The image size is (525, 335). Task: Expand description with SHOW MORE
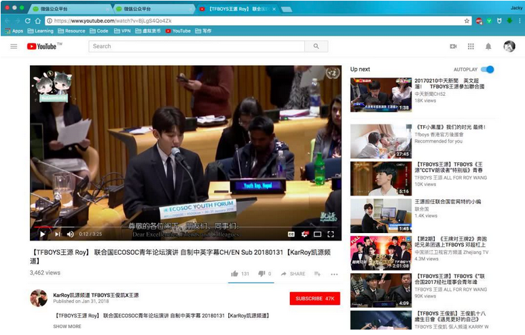67,326
